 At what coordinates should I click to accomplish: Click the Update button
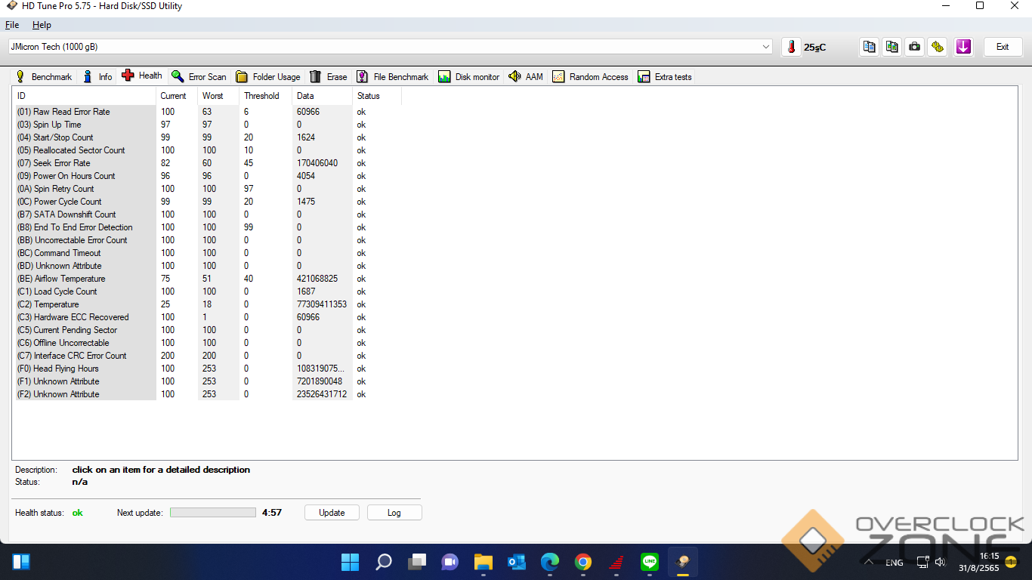(x=332, y=513)
